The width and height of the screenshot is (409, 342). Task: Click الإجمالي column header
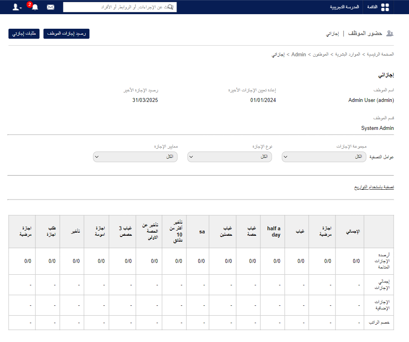[x=350, y=231]
